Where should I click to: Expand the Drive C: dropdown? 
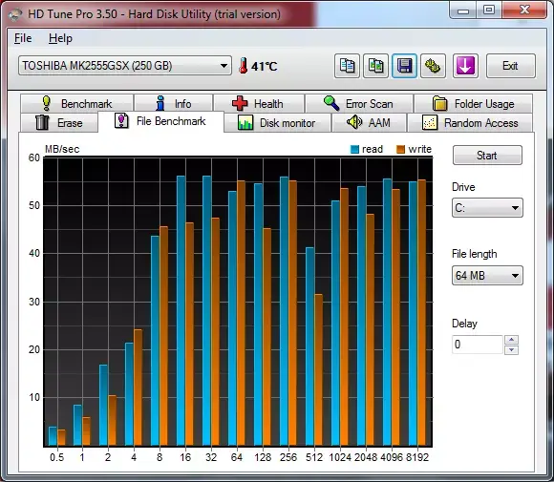tap(487, 208)
